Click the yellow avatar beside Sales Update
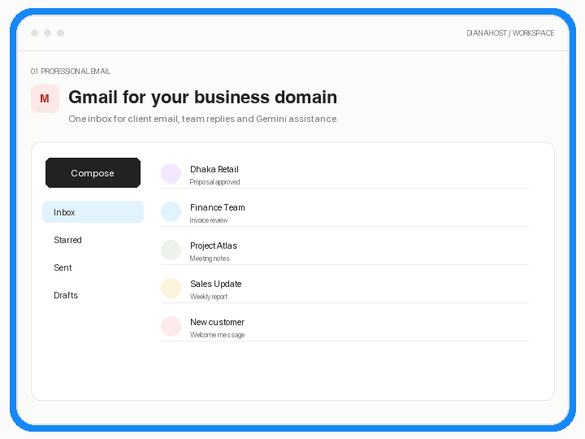Image resolution: width=585 pixels, height=439 pixels. [x=171, y=288]
